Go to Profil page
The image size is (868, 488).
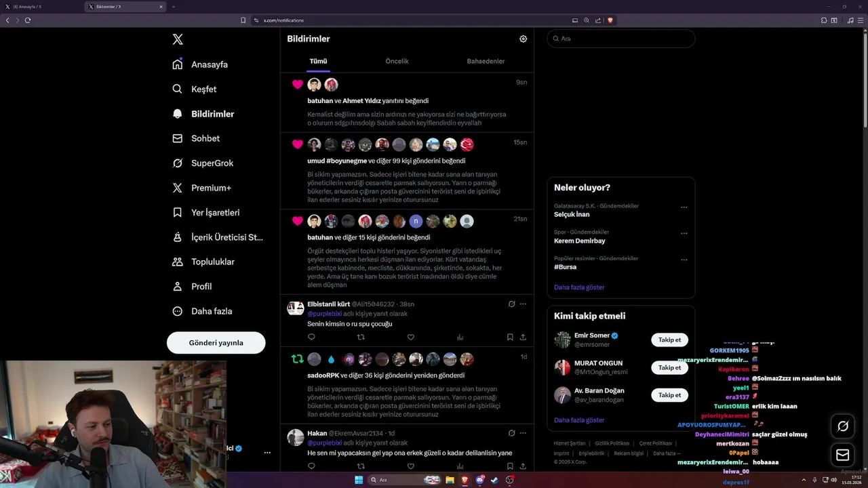(x=192, y=286)
